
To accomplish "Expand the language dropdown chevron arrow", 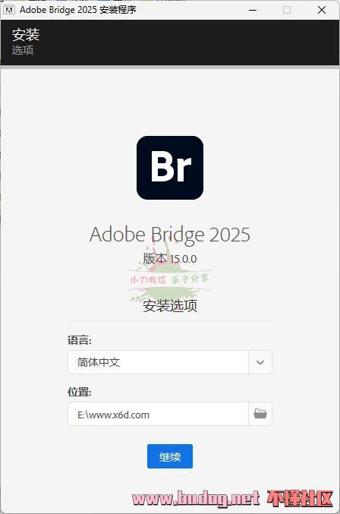I will pos(260,362).
